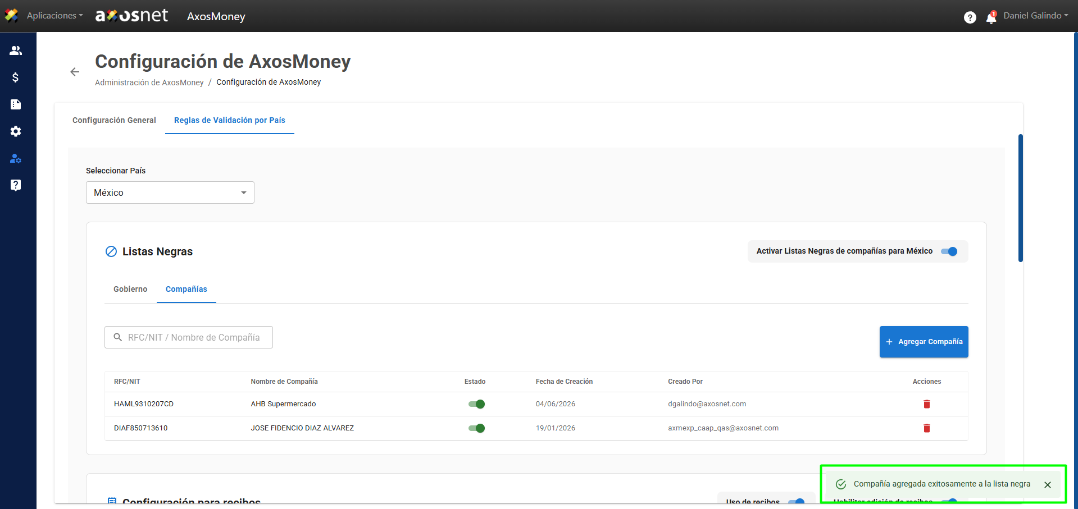Open the Daniel Galindo user menu
This screenshot has width=1078, height=509.
[x=1036, y=16]
